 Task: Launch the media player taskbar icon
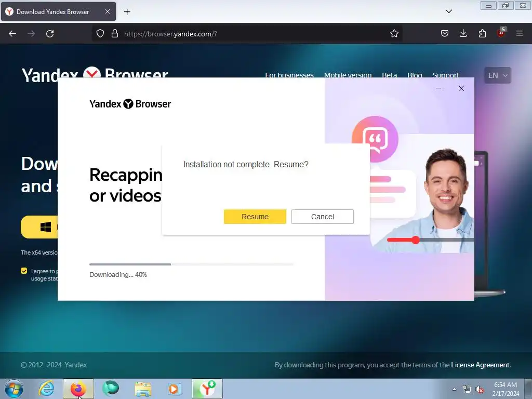175,389
